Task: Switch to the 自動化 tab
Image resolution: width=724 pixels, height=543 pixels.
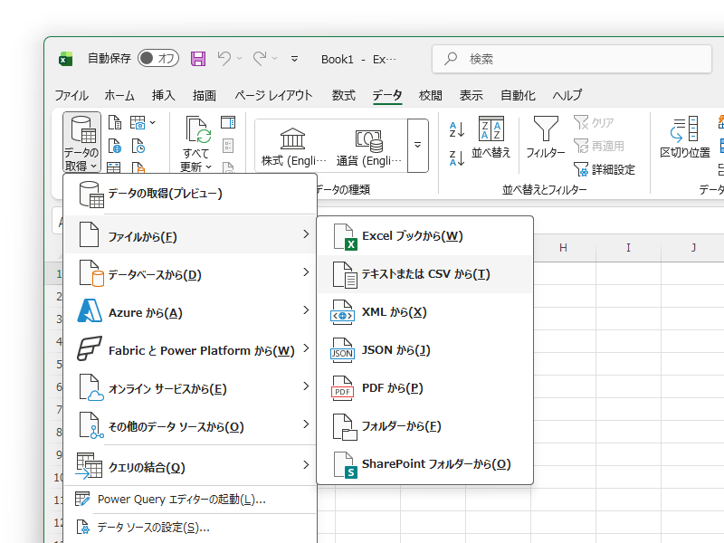Action: [x=518, y=95]
